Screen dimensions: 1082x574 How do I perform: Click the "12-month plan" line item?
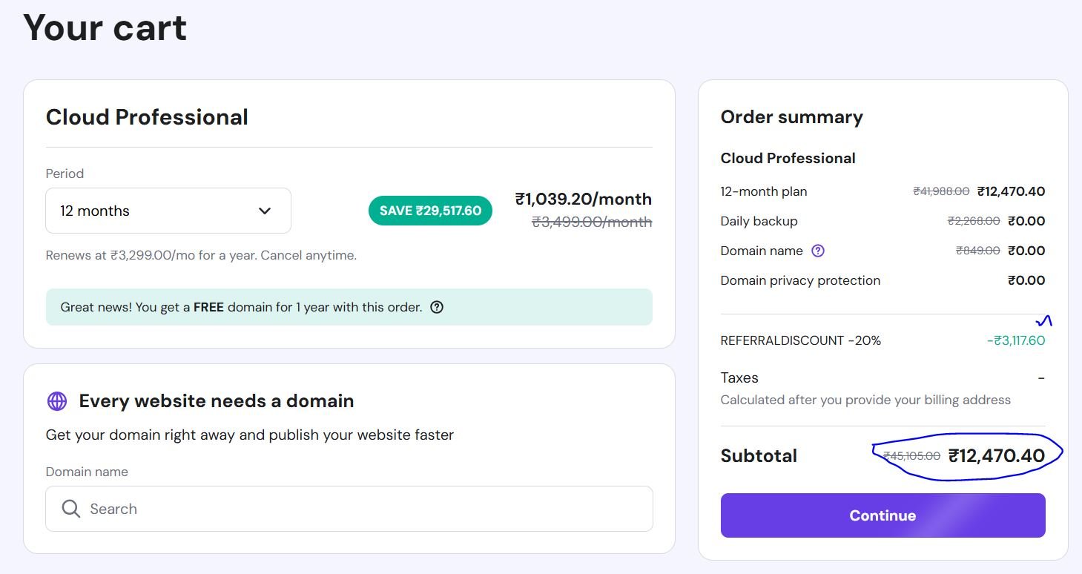click(763, 191)
